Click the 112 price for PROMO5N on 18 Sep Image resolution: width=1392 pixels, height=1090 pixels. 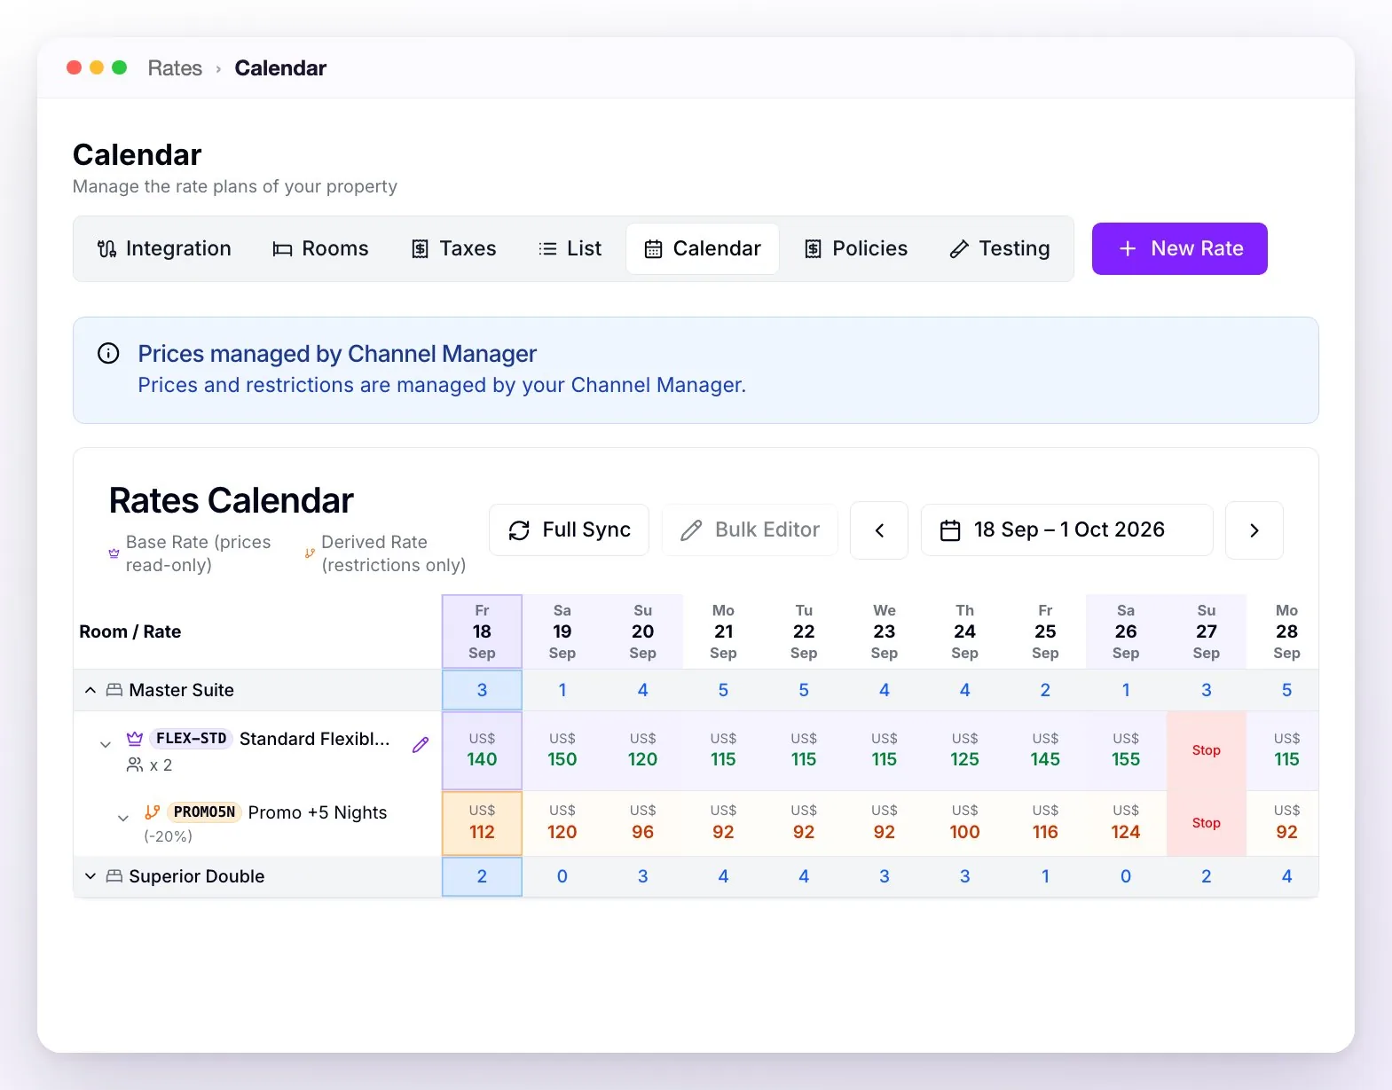(482, 823)
